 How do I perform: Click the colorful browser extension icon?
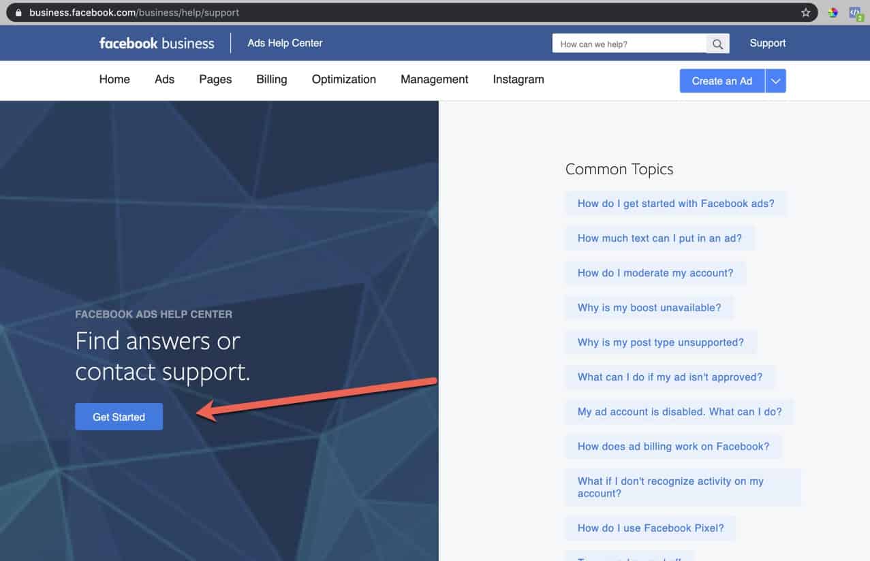[833, 12]
